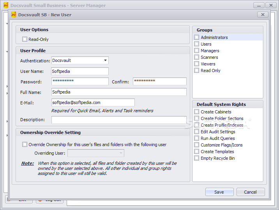Click the E-Mail field
Image resolution: width=279 pixels, height=210 pixels.
[x=93, y=102]
